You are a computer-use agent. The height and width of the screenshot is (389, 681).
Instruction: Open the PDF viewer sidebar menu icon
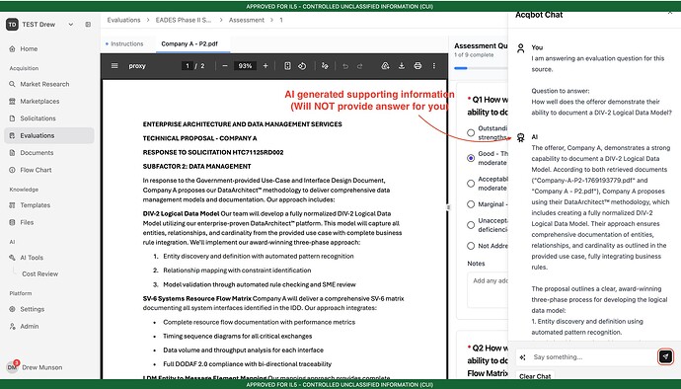(x=114, y=66)
